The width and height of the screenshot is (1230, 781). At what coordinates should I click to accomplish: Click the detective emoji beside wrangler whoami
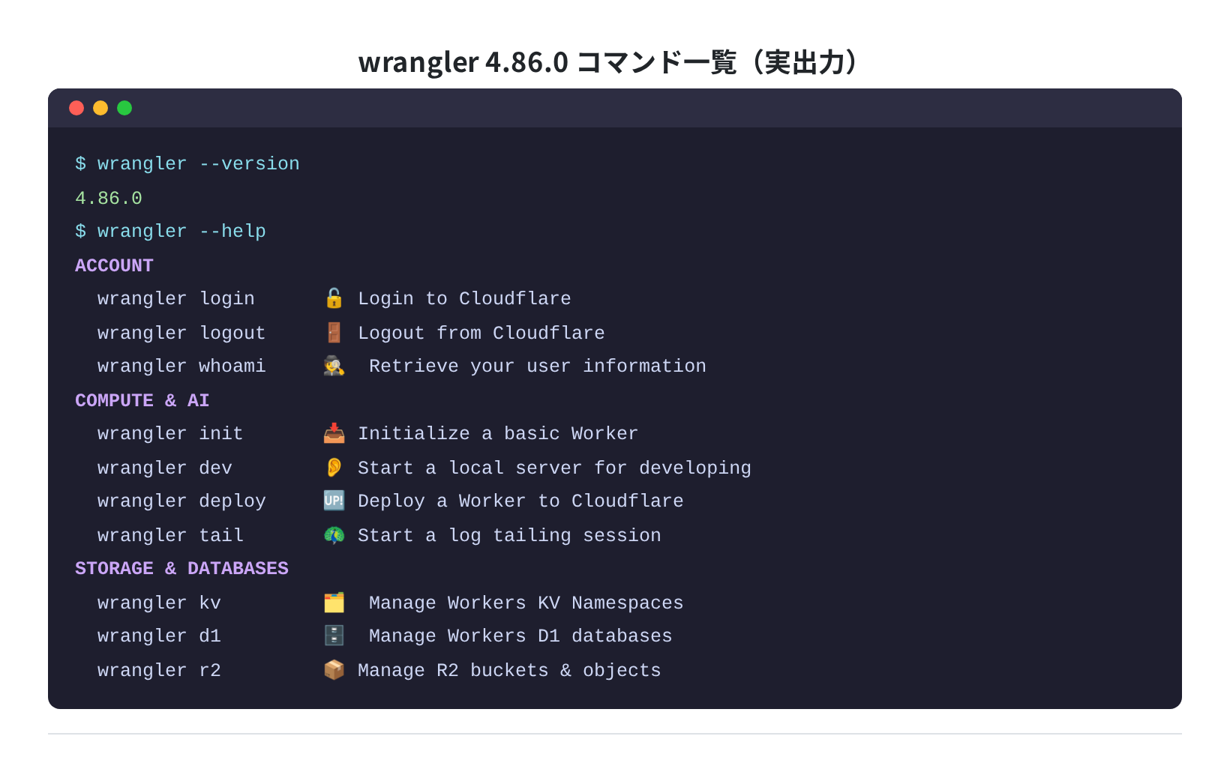(x=334, y=366)
